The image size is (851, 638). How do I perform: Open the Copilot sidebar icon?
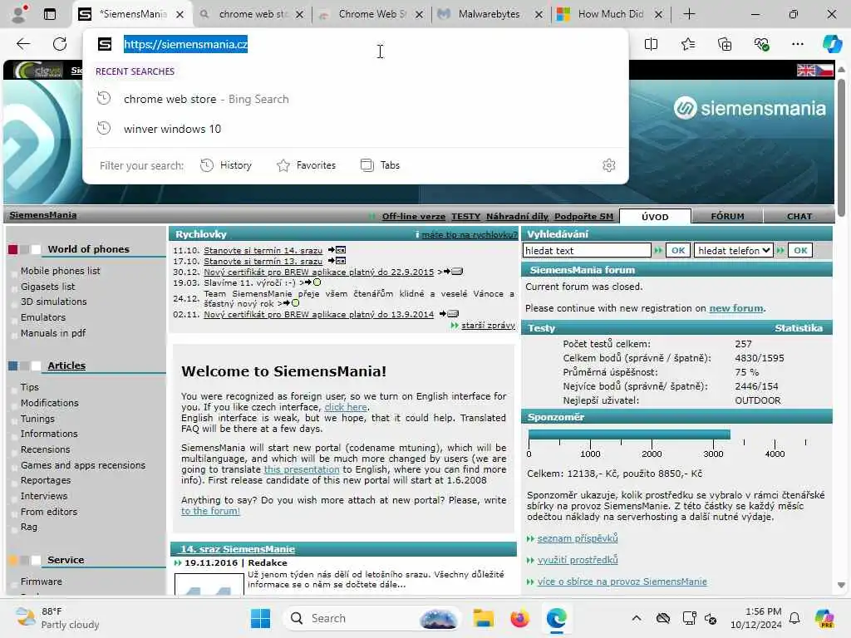pos(831,44)
